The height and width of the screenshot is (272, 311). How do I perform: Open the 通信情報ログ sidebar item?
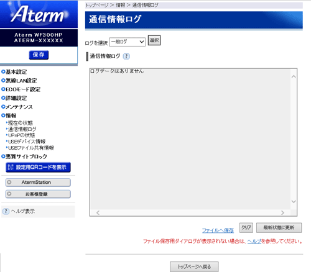tap(22, 129)
